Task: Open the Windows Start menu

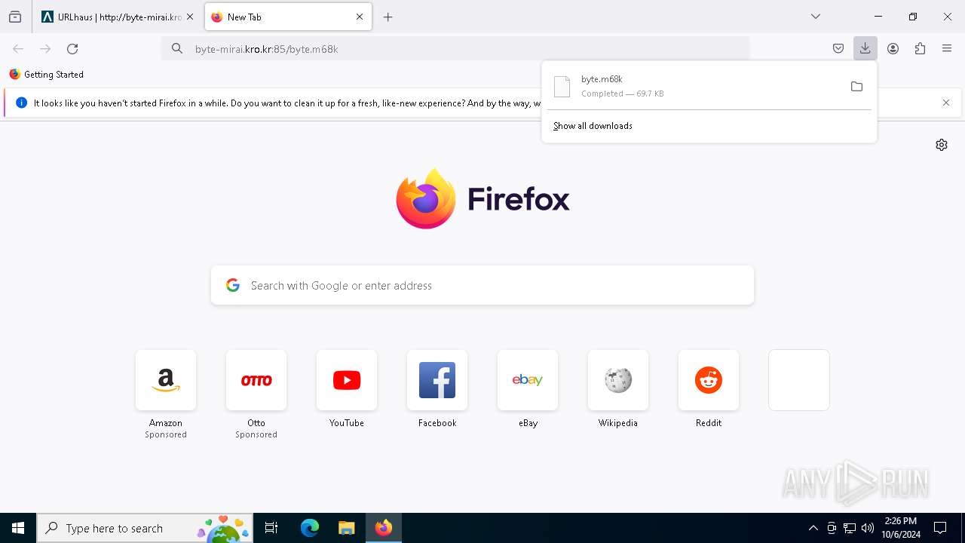Action: coord(18,528)
